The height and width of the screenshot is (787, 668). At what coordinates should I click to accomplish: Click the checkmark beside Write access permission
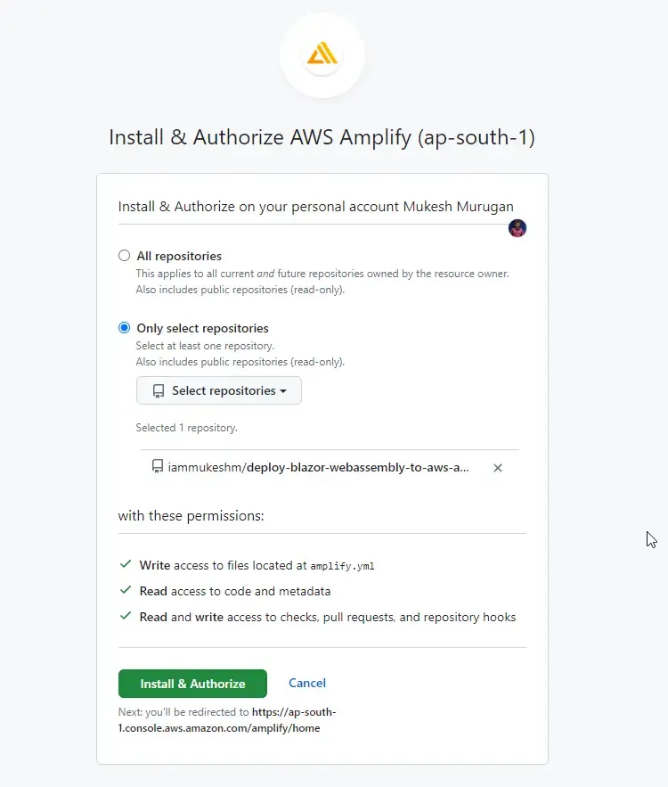(x=126, y=563)
